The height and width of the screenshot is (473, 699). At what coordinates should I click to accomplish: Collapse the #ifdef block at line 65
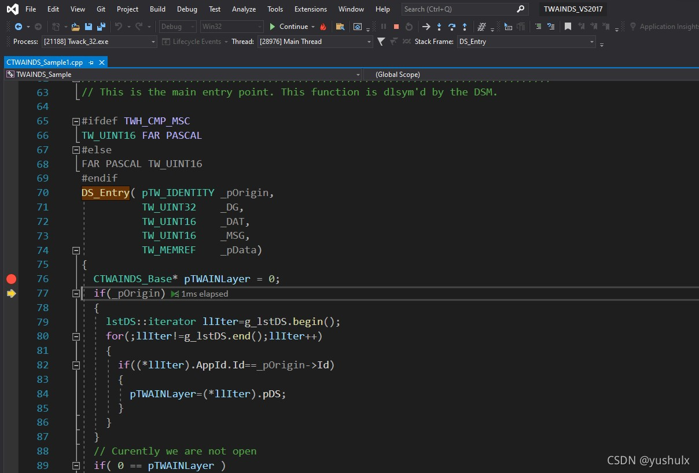pos(76,121)
